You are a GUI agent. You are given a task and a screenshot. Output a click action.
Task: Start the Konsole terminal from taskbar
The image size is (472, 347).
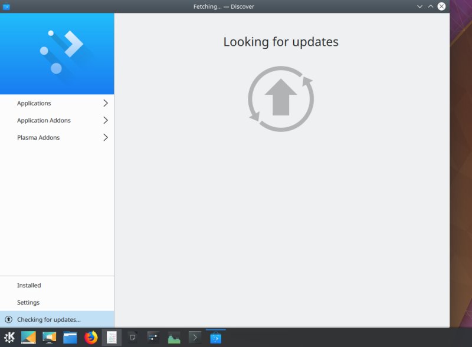point(195,338)
